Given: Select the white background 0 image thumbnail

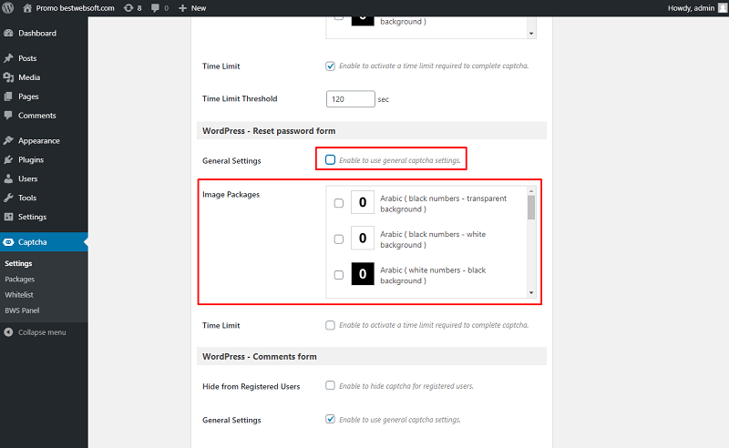Looking at the screenshot, I should click(x=363, y=238).
